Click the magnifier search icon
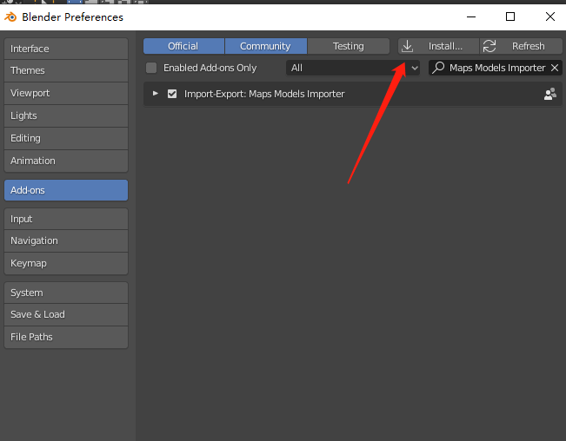 click(438, 68)
